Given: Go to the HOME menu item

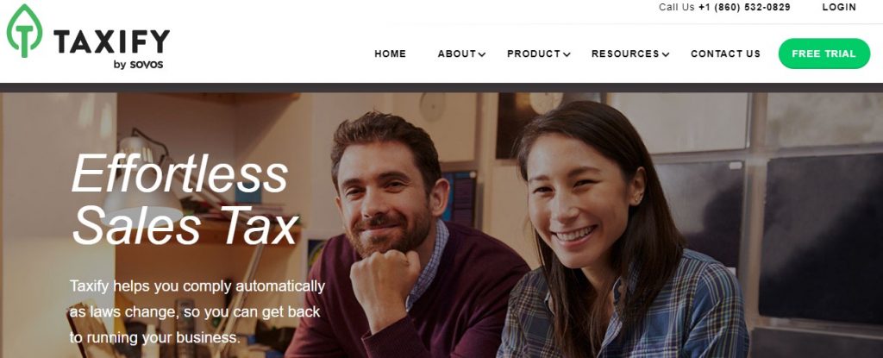Looking at the screenshot, I should 391,53.
